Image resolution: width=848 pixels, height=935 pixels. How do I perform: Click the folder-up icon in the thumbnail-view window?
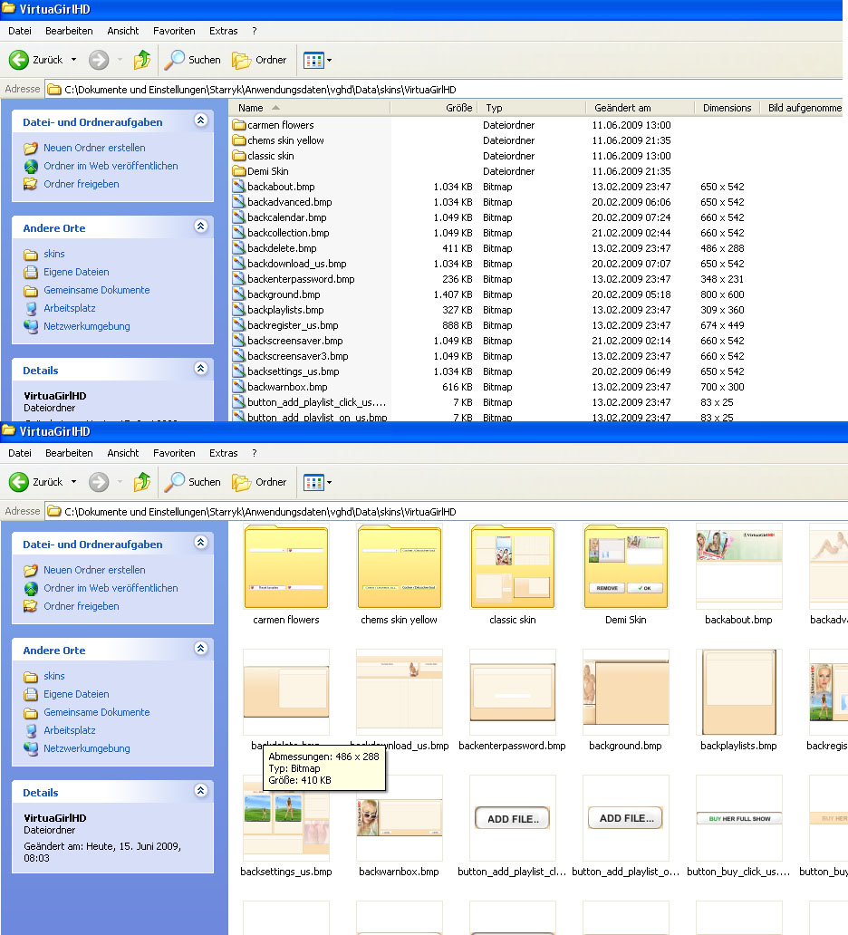[142, 482]
